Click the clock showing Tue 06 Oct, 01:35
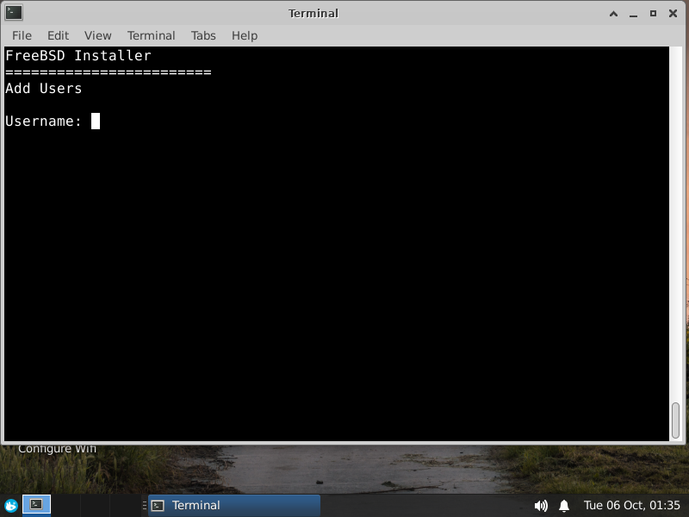 (631, 506)
